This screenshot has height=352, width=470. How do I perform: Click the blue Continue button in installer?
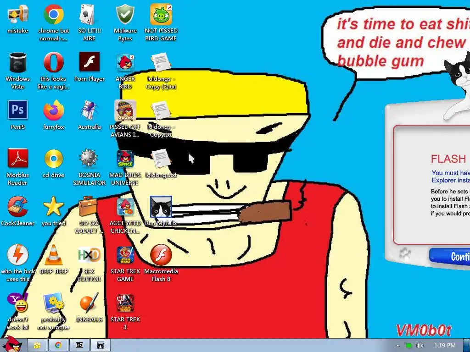(x=450, y=256)
